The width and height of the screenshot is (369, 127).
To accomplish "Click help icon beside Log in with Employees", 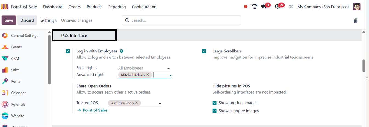I will [122, 51].
